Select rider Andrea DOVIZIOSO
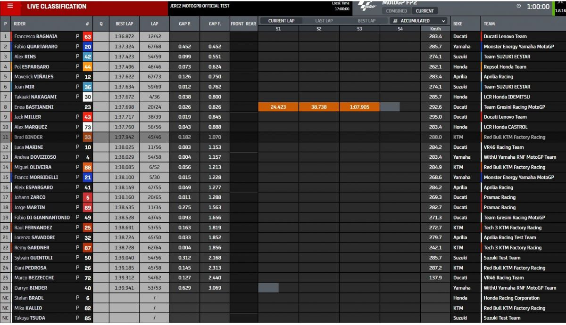 pos(35,157)
